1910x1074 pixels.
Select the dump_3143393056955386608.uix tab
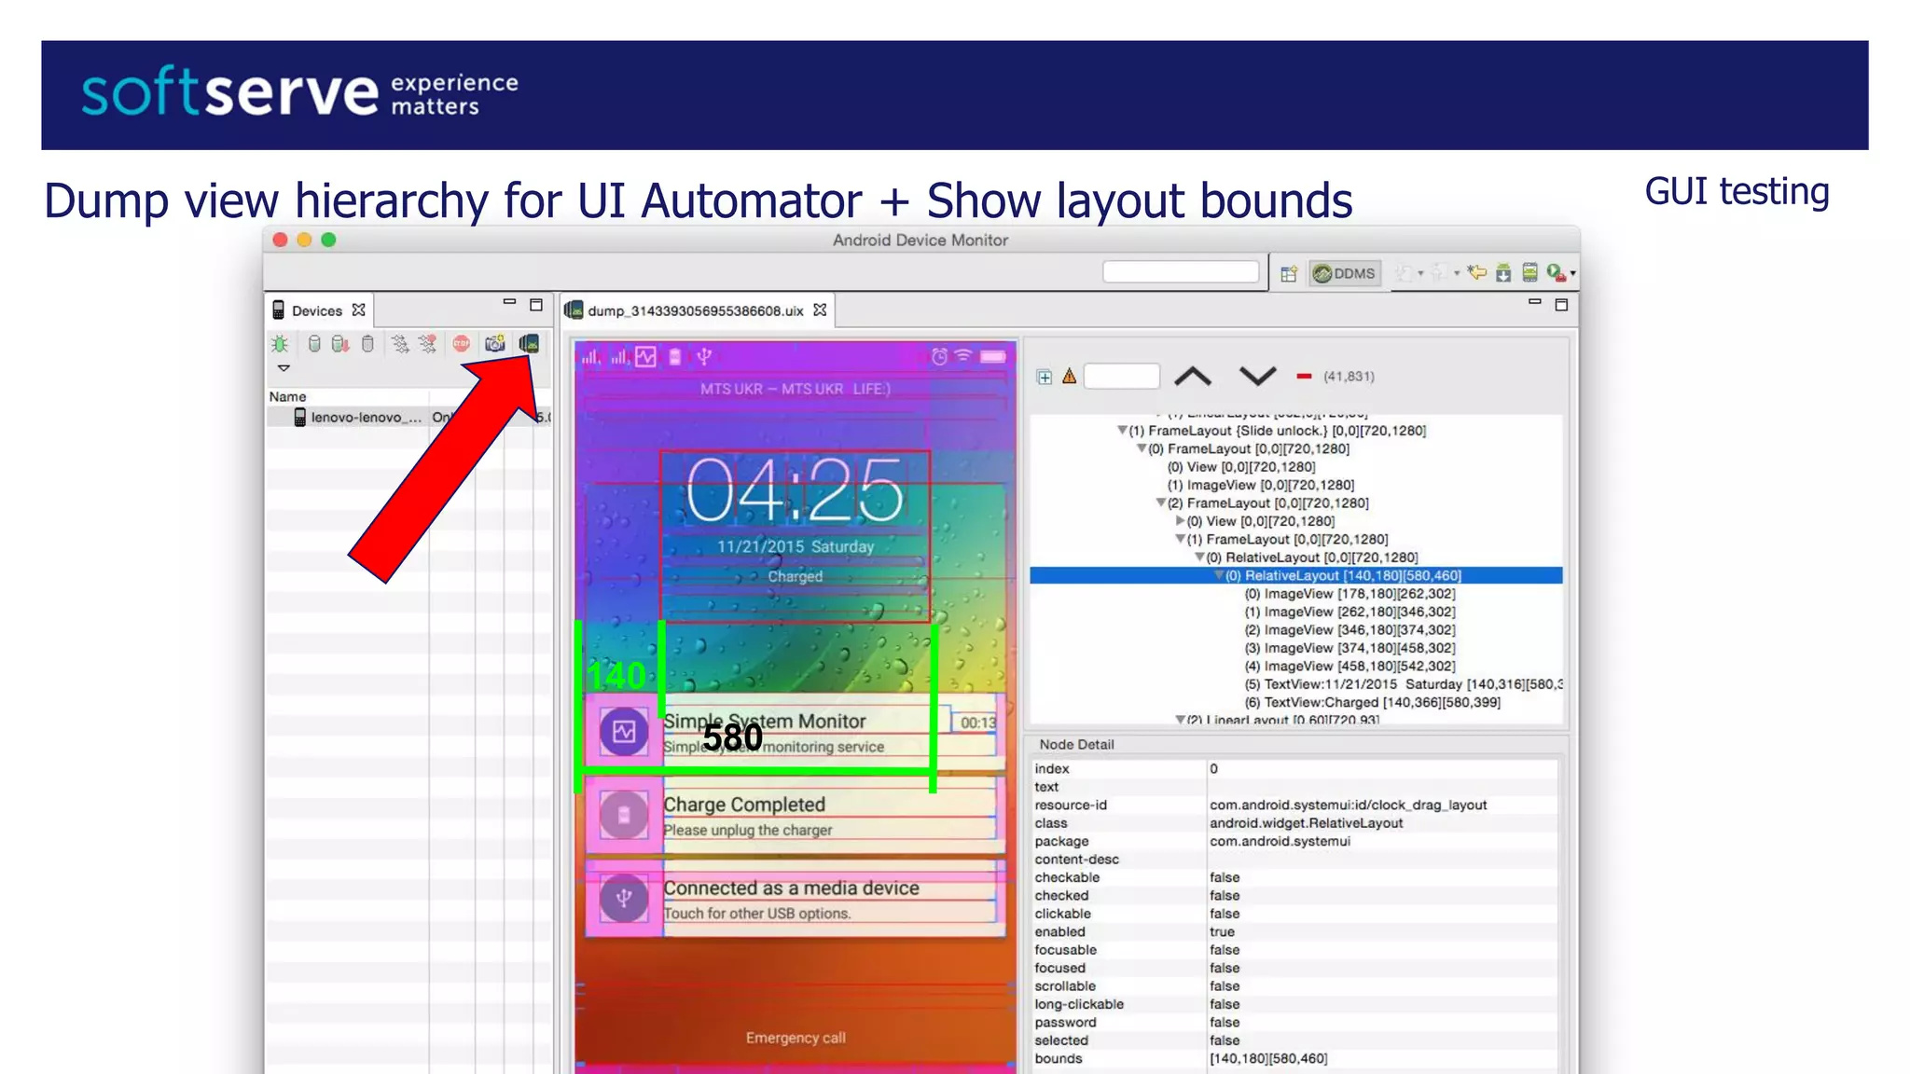695,310
